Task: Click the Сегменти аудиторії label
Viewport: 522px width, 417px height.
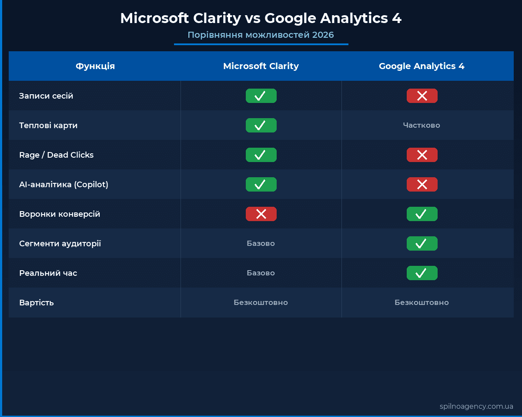Action: pos(60,244)
